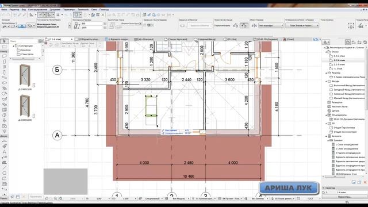This screenshot has width=368, height=207.
Task: Open the 'Файл' menu
Action: click(4, 10)
